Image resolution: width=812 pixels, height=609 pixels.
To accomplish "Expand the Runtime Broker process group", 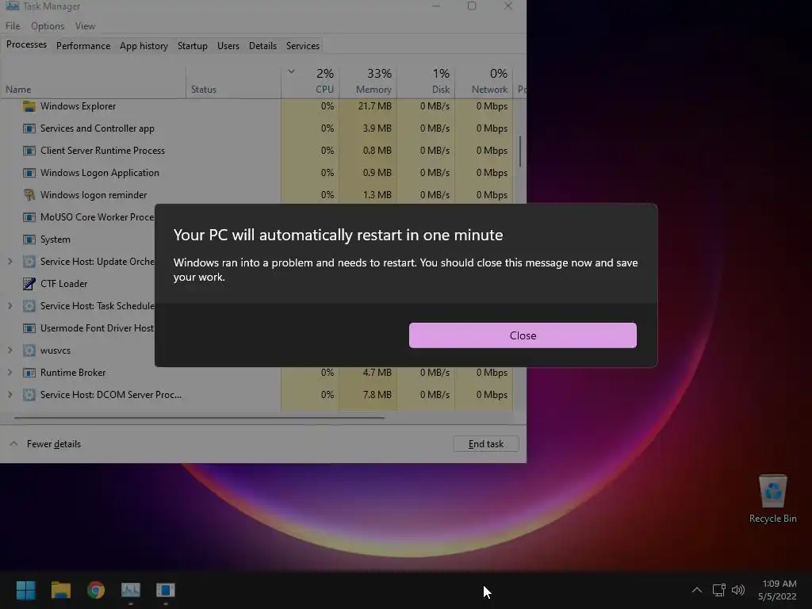I will pyautogui.click(x=10, y=373).
